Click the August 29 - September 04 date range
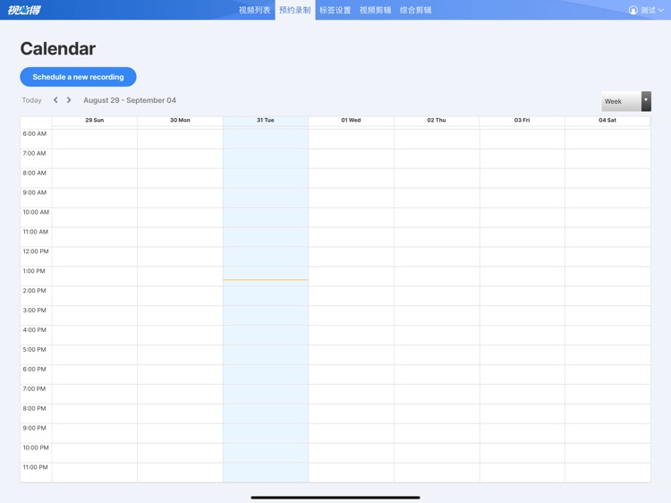The width and height of the screenshot is (671, 503). click(x=130, y=100)
